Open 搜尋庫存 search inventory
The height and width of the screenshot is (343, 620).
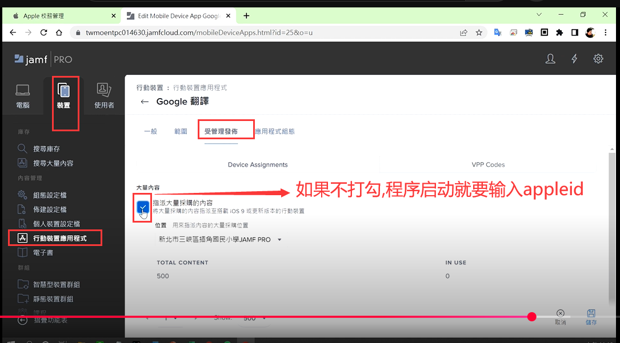click(39, 149)
